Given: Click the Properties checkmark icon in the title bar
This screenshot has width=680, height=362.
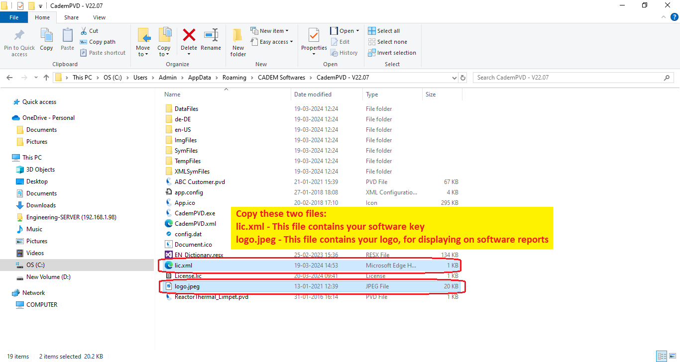Looking at the screenshot, I should (20, 6).
